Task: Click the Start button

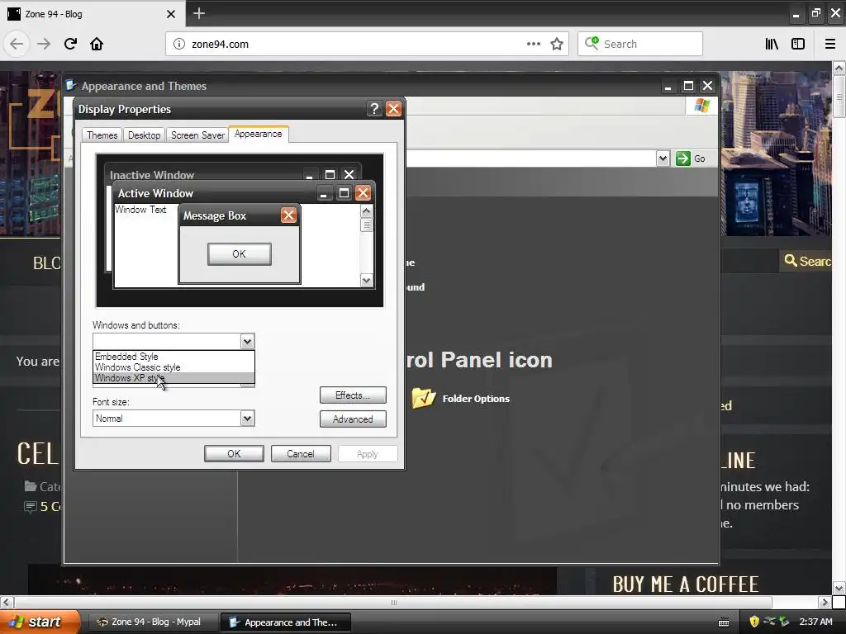Action: tap(40, 622)
